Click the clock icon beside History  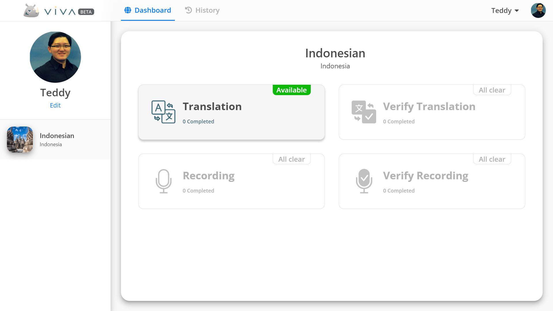click(x=188, y=10)
